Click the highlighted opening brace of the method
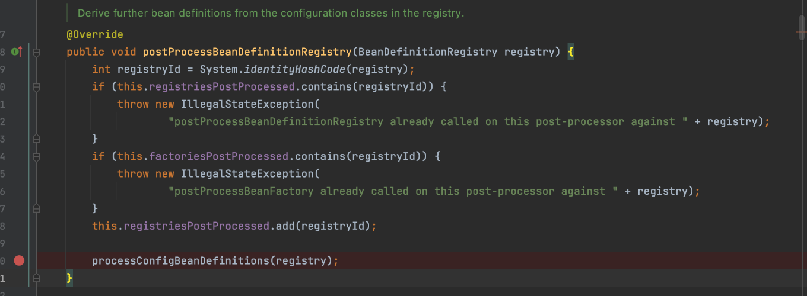The image size is (807, 296). 570,52
